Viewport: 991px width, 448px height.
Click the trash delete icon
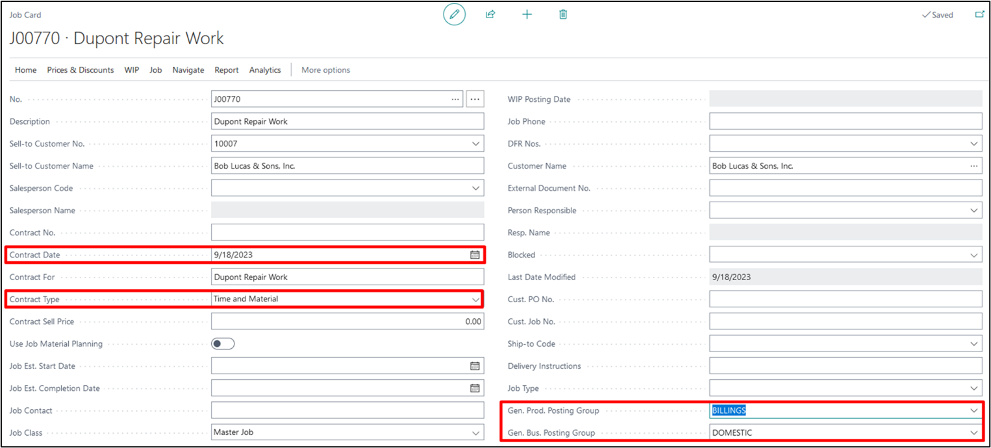563,14
